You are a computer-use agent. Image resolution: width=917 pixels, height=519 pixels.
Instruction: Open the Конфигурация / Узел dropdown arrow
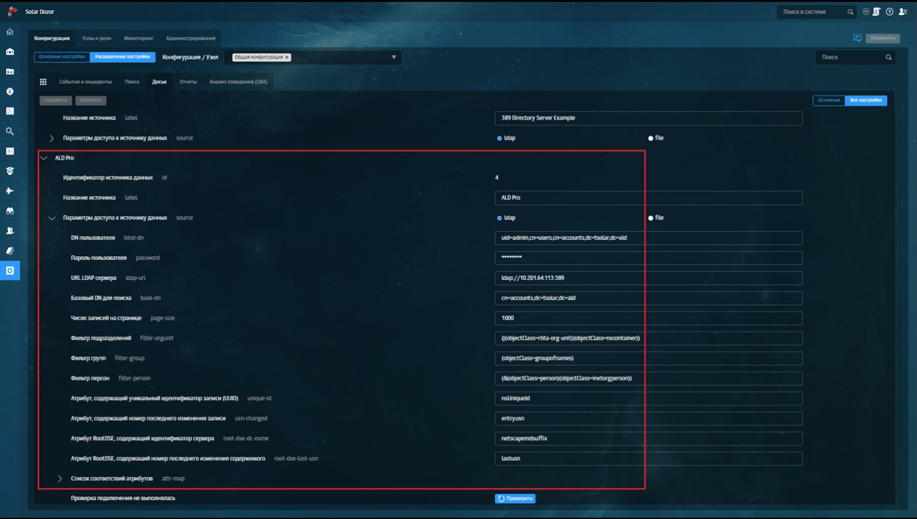click(x=394, y=57)
